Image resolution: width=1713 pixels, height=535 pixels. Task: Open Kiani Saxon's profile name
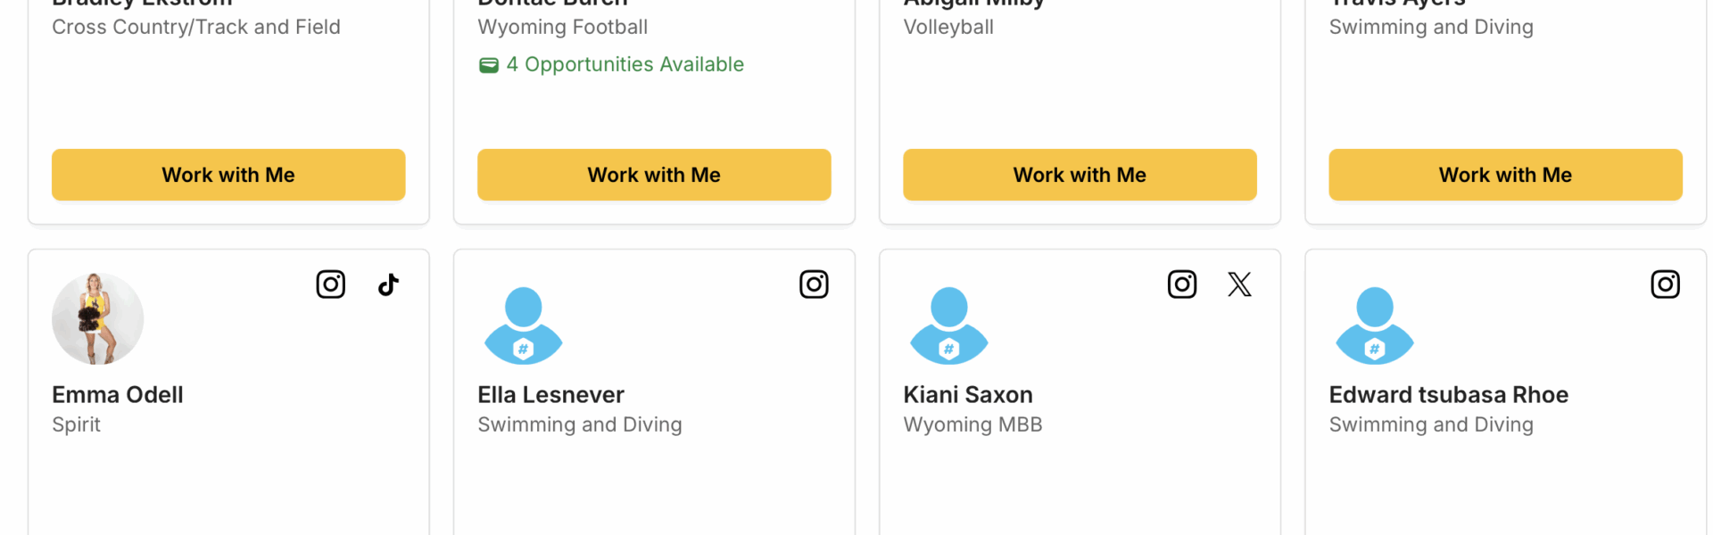[x=968, y=395]
